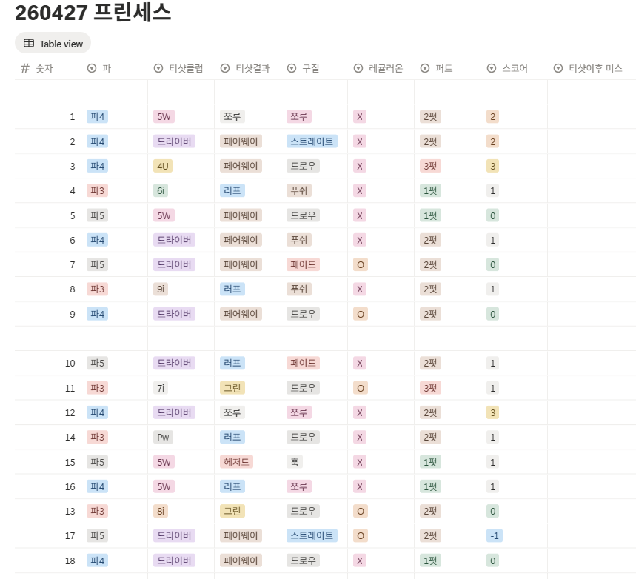Toggle the O value in hole 7's 레귤러온 cell

(x=359, y=264)
